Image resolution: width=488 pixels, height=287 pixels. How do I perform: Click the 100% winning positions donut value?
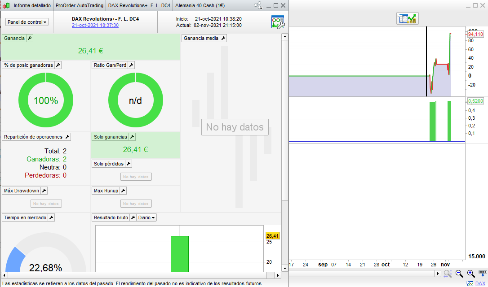point(46,100)
